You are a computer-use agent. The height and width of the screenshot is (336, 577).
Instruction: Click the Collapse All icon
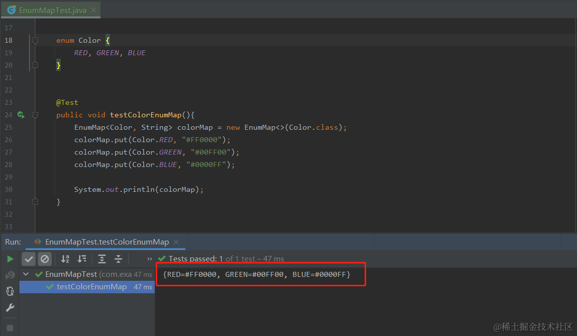[118, 259]
